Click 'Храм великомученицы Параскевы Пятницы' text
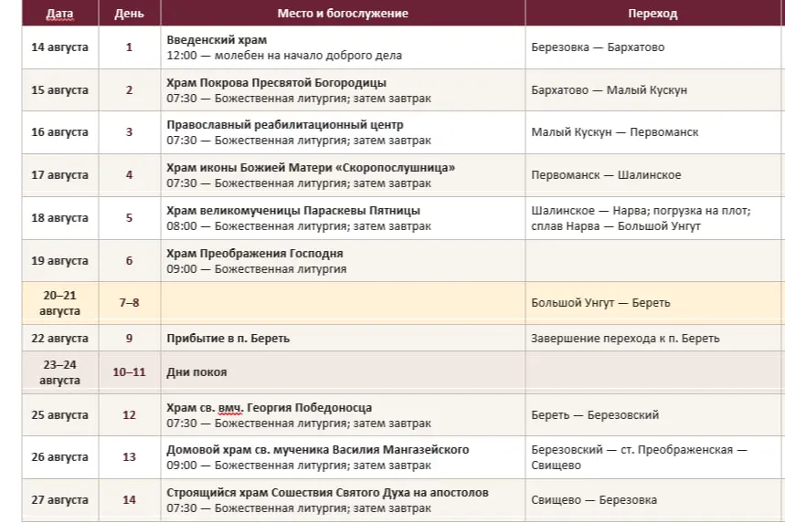Viewport: 785px width, 523px height. [x=293, y=211]
